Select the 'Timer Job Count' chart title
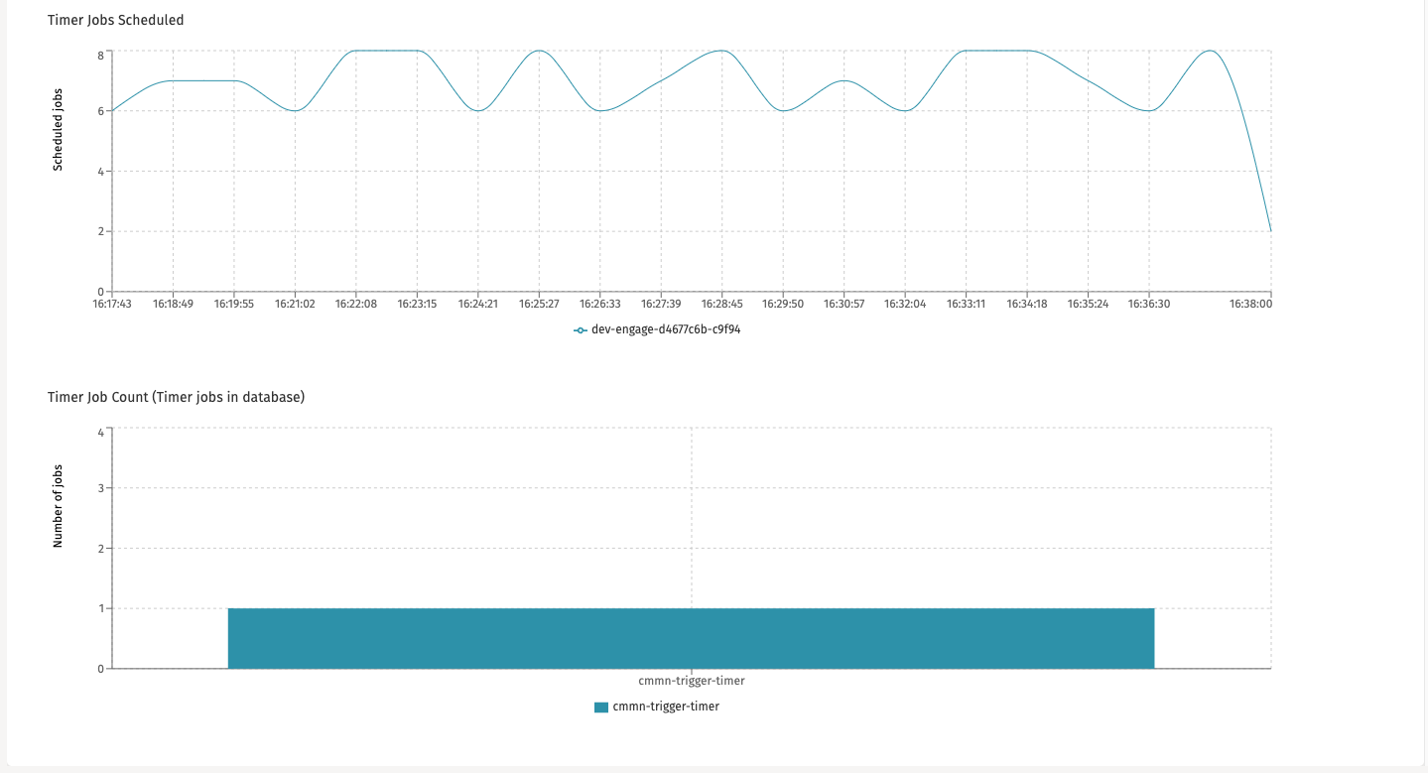 coord(176,397)
